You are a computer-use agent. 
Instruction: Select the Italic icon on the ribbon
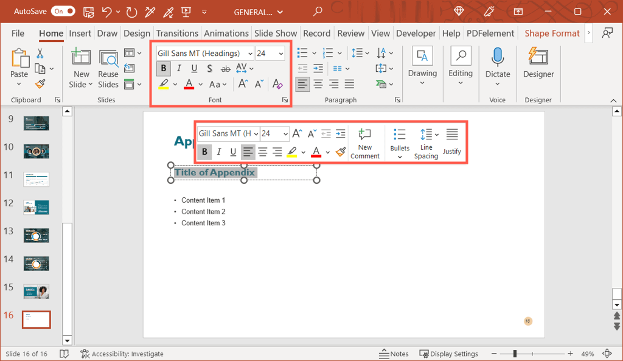pos(178,68)
